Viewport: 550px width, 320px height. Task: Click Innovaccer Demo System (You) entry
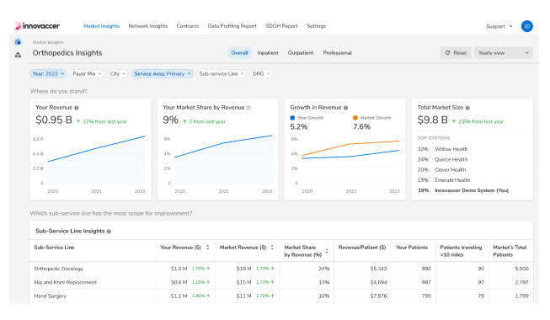[472, 190]
